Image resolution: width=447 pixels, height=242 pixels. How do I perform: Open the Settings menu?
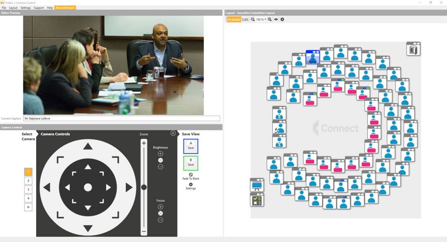[x=26, y=8]
